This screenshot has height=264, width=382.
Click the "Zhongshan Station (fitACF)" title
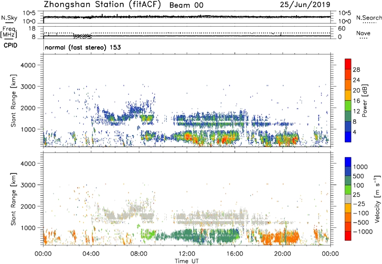pyautogui.click(x=102, y=5)
